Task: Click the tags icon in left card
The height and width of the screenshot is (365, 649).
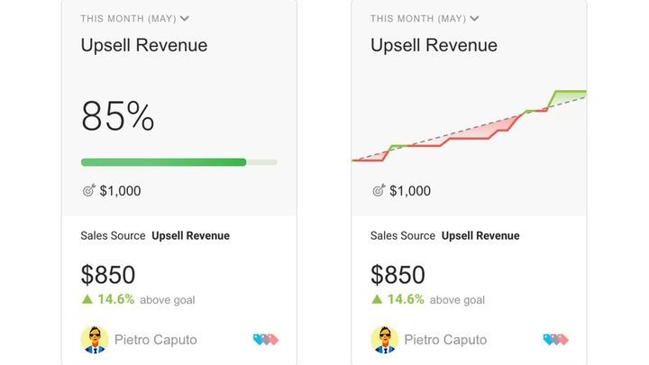Action: [266, 340]
